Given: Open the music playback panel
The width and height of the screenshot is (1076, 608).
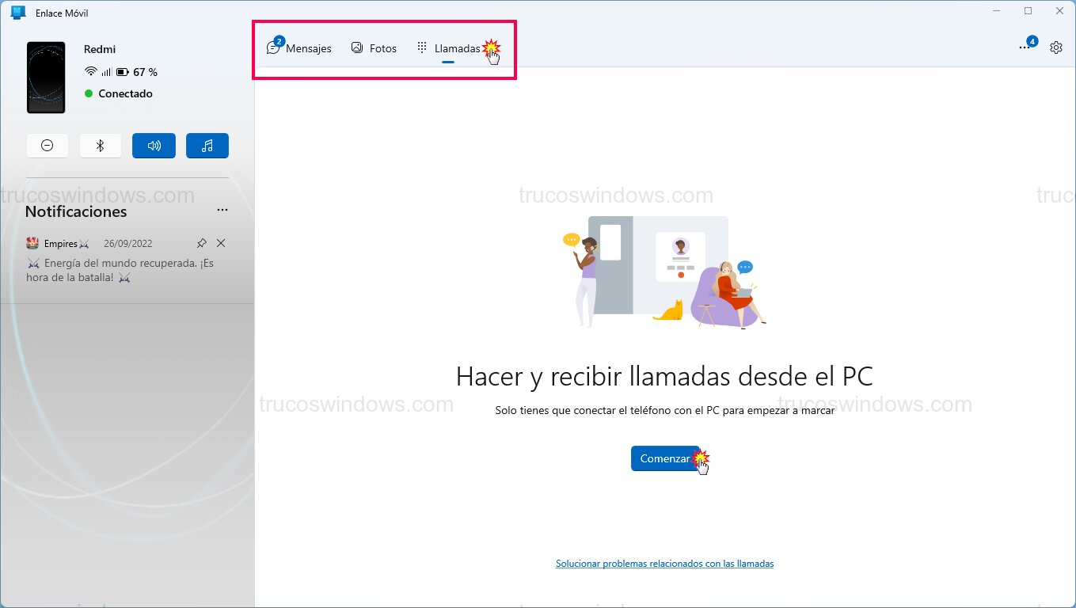Looking at the screenshot, I should (207, 146).
